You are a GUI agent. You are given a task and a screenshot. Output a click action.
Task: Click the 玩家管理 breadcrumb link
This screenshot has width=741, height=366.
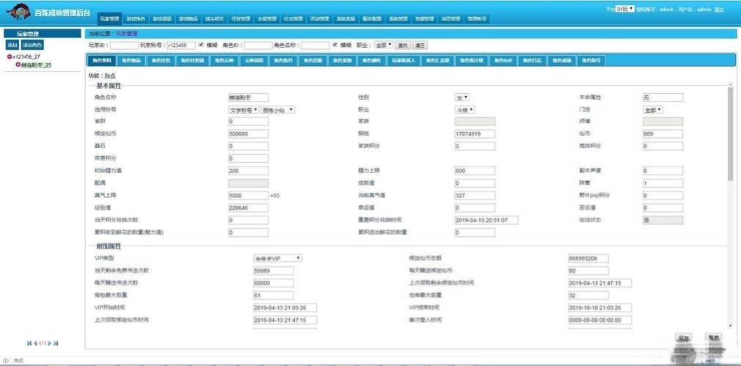[127, 34]
